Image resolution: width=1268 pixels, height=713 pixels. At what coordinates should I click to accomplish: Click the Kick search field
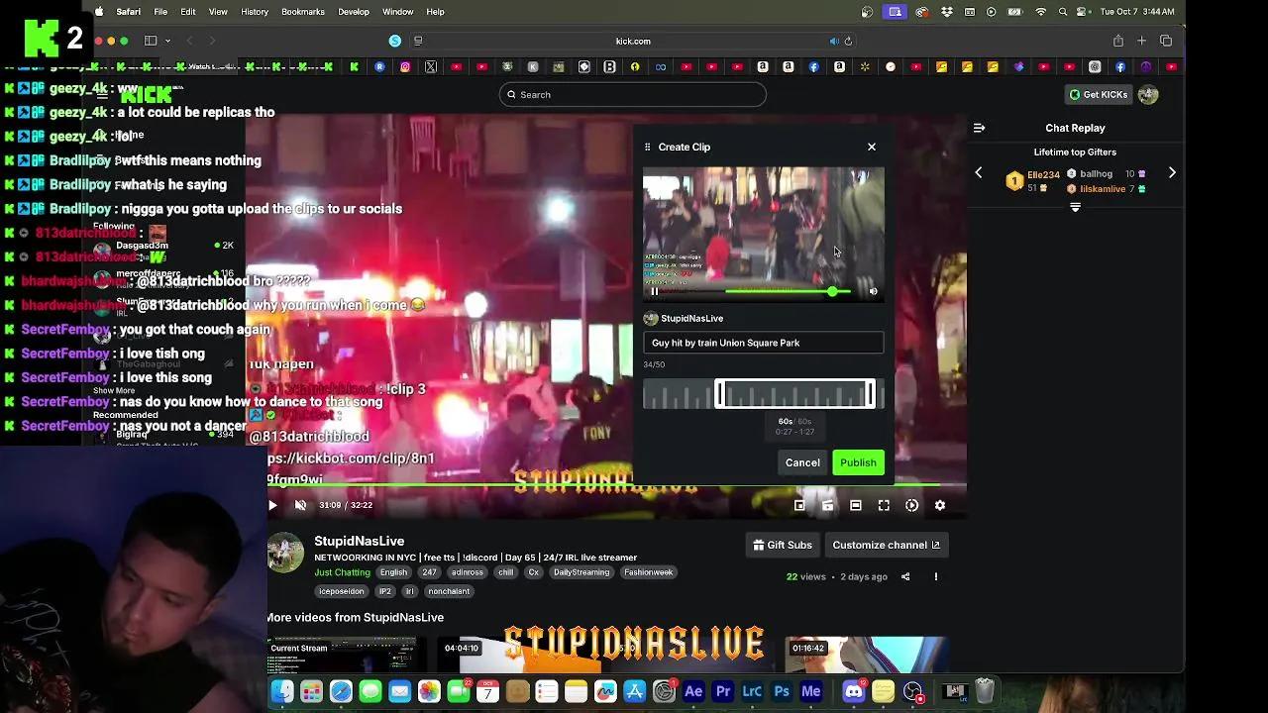[633, 95]
